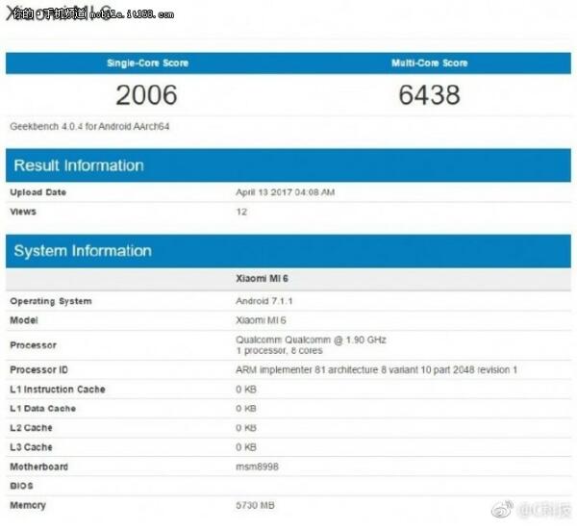Click the L2 Cache label
The height and width of the screenshot is (530, 577).
31,428
